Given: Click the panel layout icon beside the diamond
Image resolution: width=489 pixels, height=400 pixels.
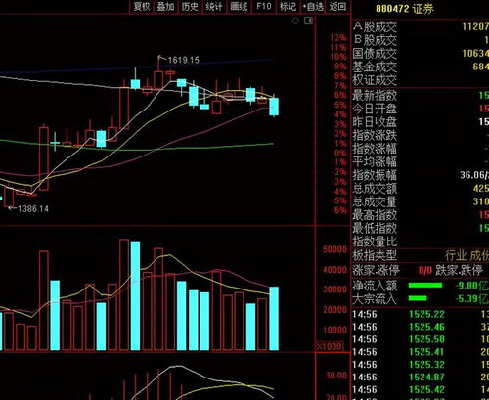Looking at the screenshot, I should (x=308, y=21).
